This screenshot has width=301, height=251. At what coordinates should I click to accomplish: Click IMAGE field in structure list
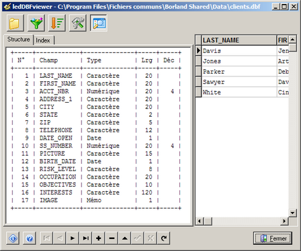point(48,200)
